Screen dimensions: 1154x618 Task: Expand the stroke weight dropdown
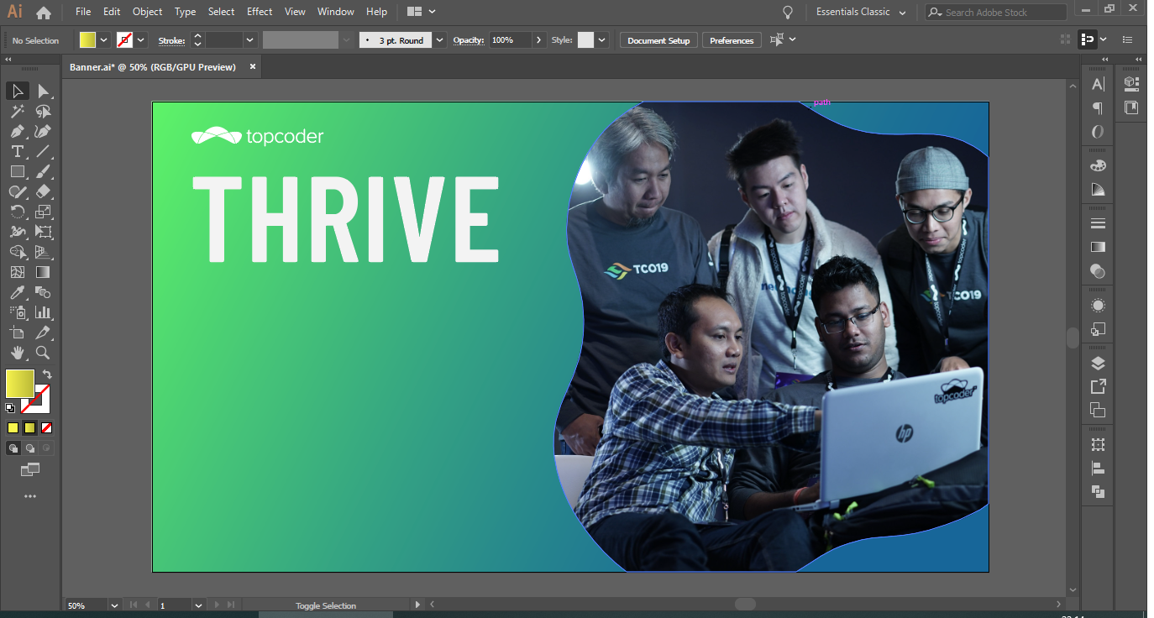point(249,40)
